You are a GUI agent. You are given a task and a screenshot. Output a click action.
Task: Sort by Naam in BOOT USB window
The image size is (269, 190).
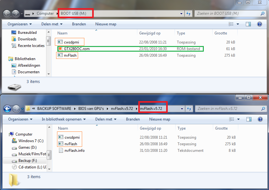coord(62,33)
